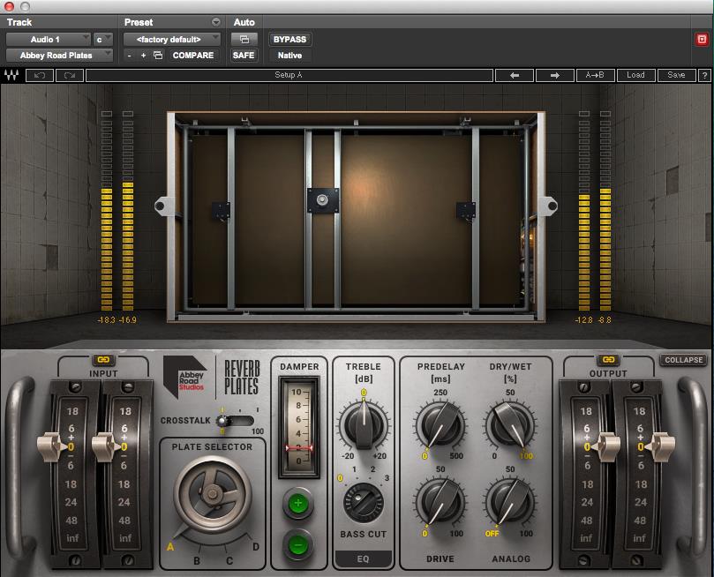
Task: Copy setup A to B
Action: pyautogui.click(x=595, y=75)
